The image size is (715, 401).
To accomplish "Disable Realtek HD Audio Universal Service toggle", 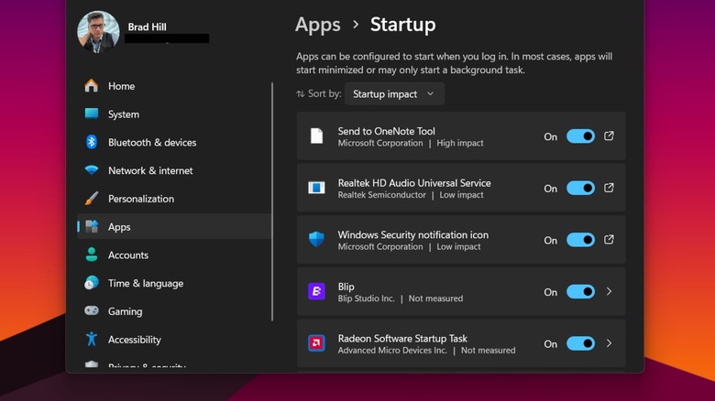I will pyautogui.click(x=580, y=189).
